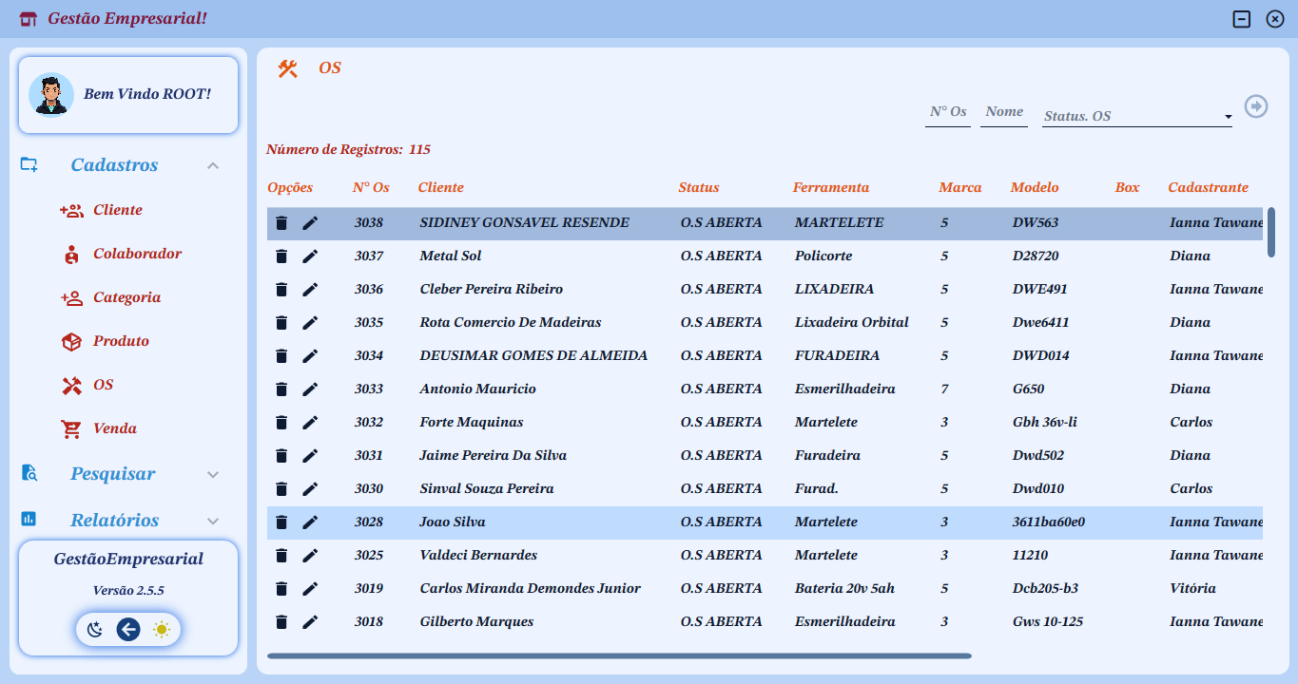1298x684 pixels.
Task: Open the Venda menu item
Action: [114, 428]
